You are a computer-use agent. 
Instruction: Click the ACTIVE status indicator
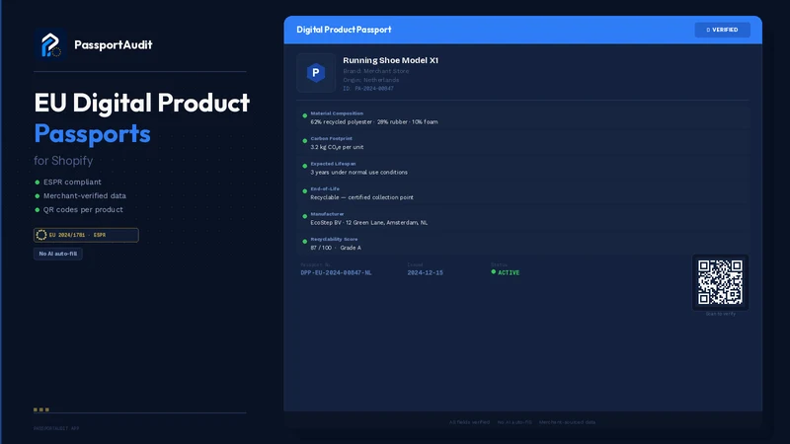506,272
